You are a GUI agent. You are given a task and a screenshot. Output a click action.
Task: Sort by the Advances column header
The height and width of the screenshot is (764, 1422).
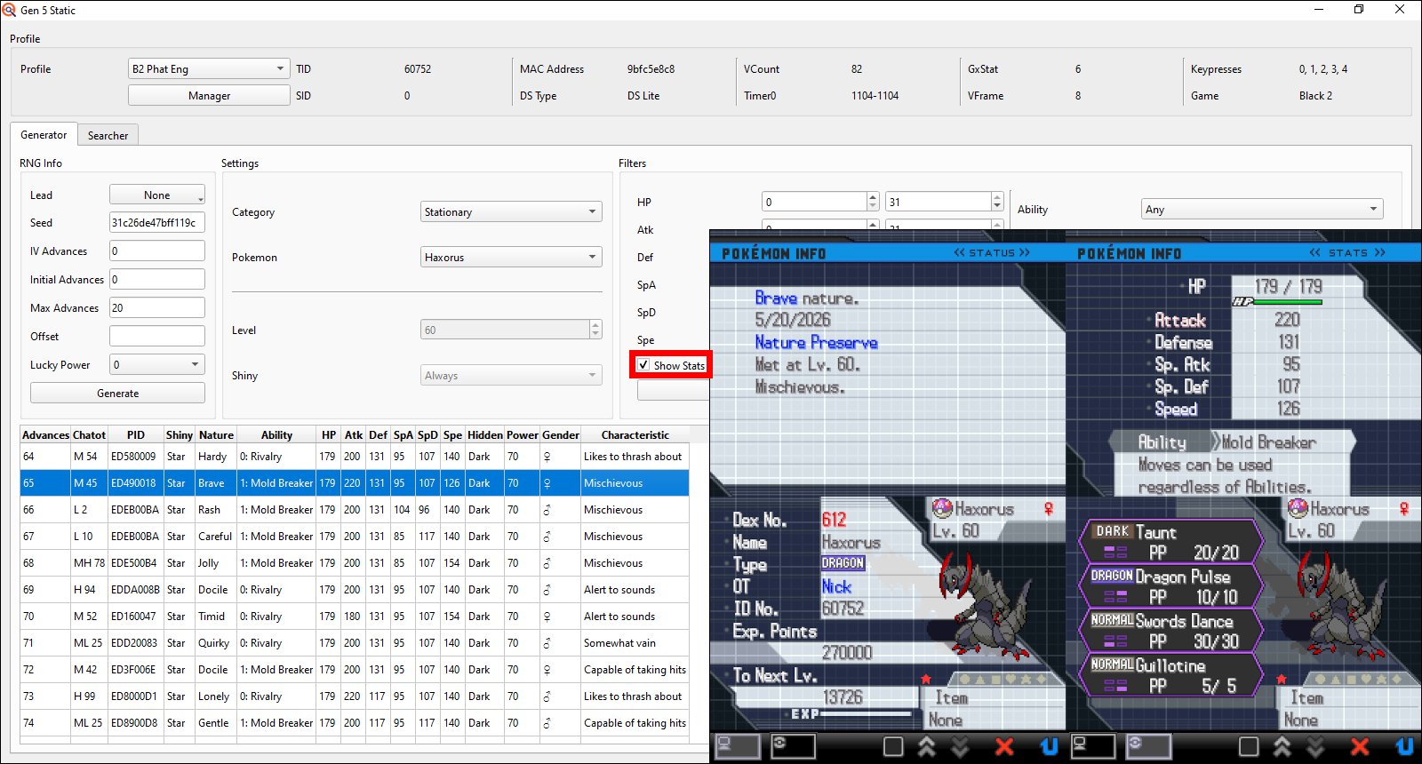tap(45, 434)
